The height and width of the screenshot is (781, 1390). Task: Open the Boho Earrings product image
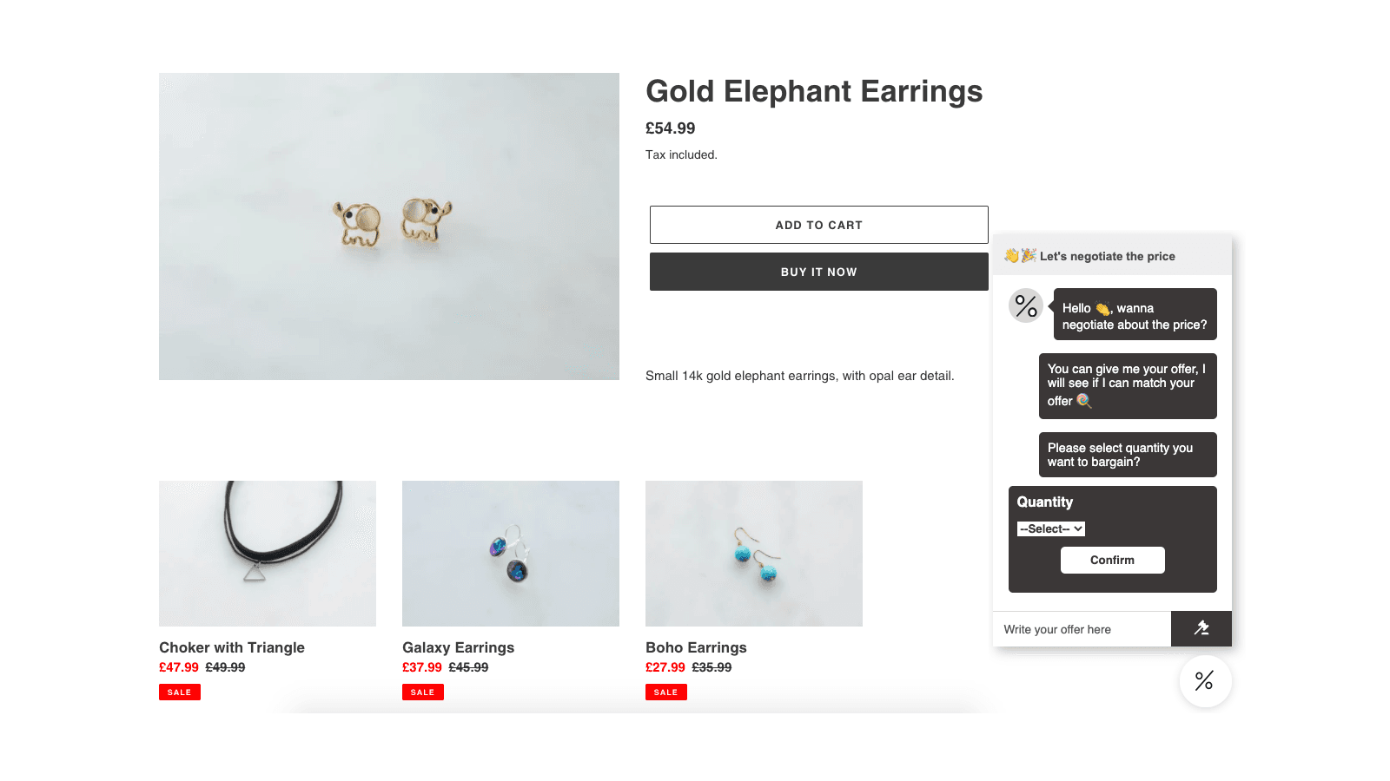pos(754,554)
